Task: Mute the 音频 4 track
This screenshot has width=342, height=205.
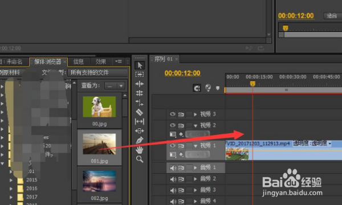Action: 173,201
